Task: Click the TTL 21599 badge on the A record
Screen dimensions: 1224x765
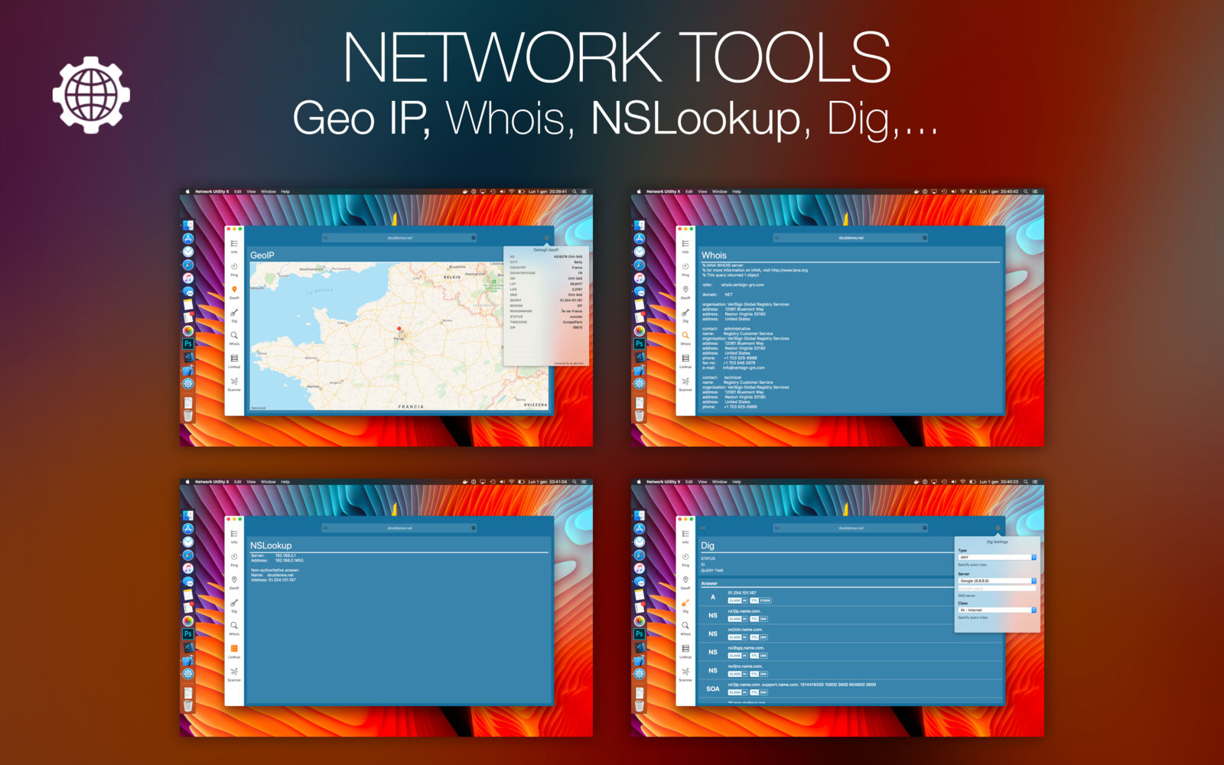Action: click(761, 601)
